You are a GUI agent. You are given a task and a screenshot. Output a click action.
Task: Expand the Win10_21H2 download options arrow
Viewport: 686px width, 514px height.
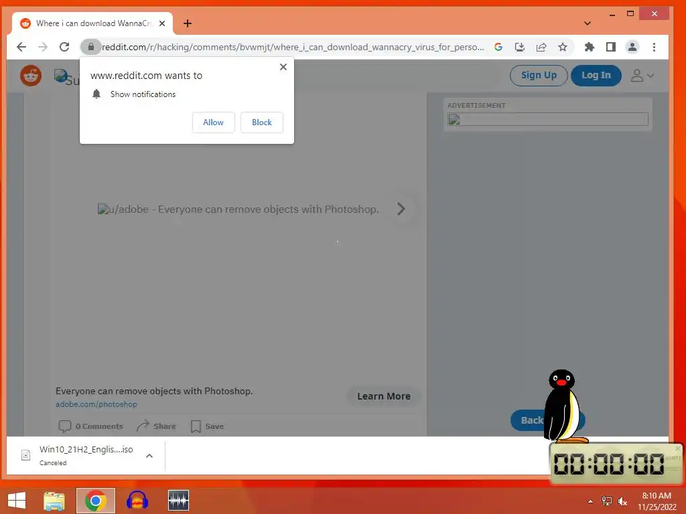coord(149,456)
